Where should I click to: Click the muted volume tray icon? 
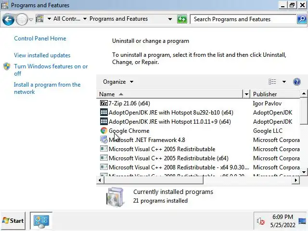261,221
